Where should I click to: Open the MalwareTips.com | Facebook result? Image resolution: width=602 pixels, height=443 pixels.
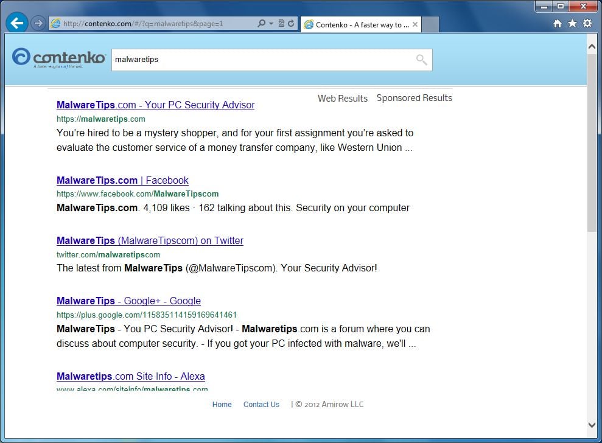(122, 180)
